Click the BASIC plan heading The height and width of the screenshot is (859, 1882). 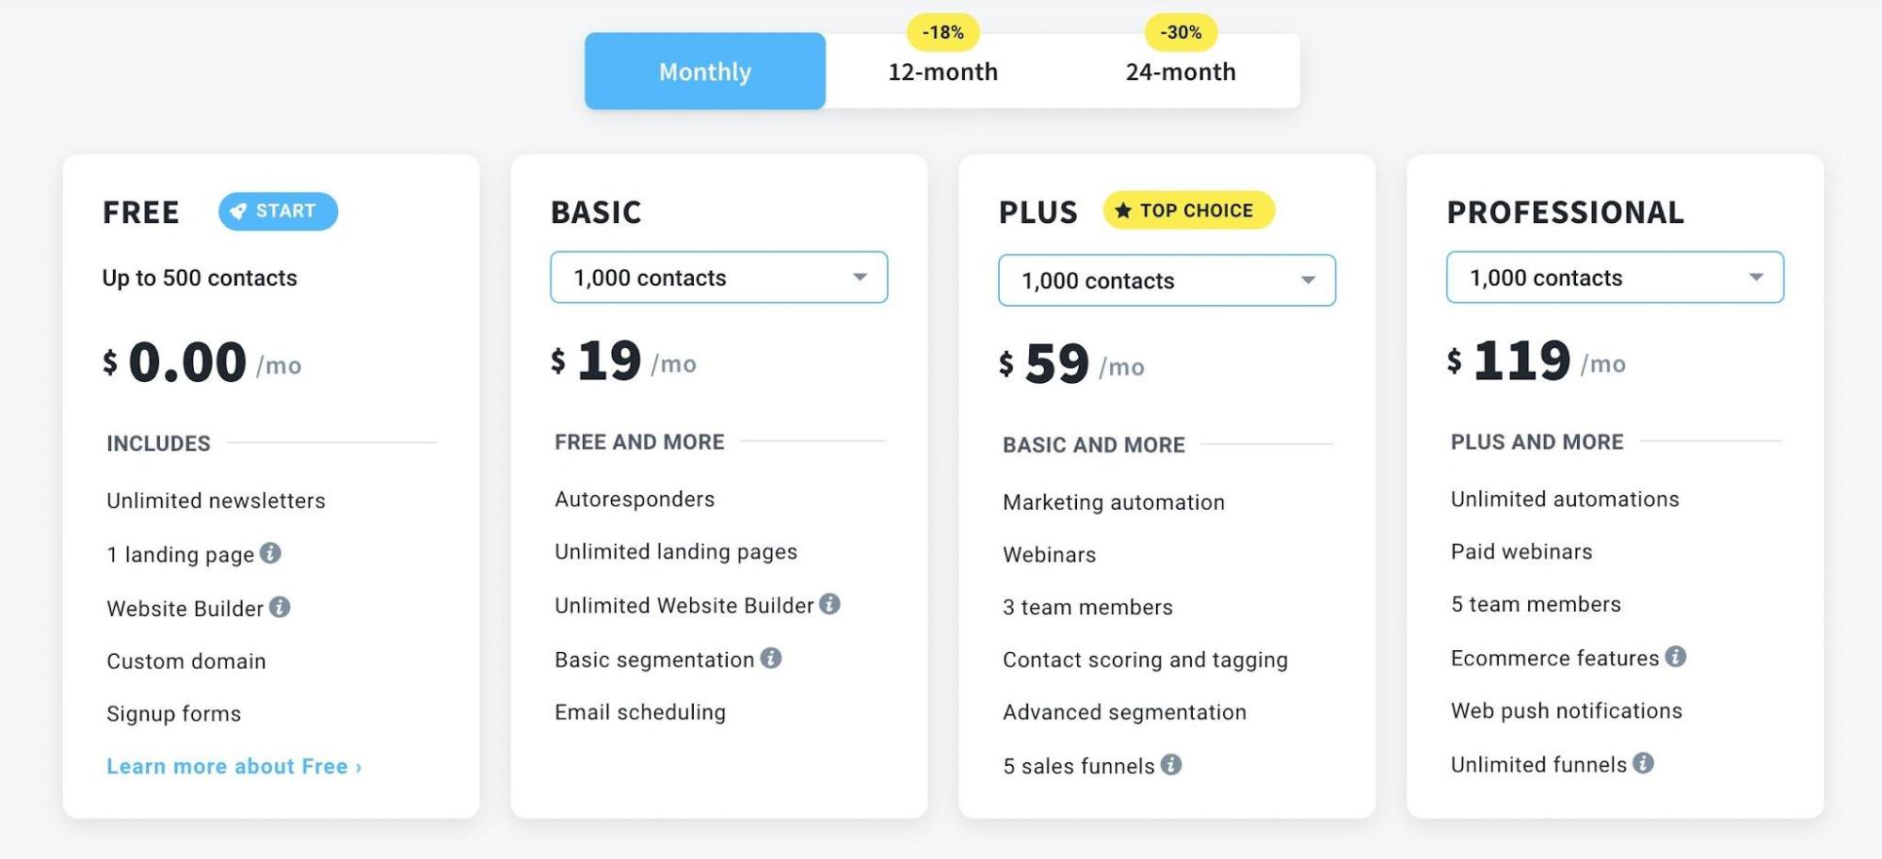coord(596,213)
